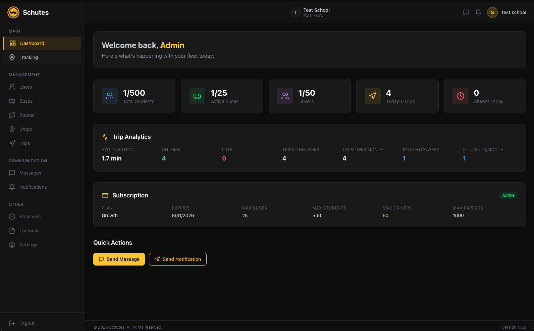This screenshot has width=534, height=331.
Task: Click the Absent Today clock icon
Action: (x=461, y=96)
